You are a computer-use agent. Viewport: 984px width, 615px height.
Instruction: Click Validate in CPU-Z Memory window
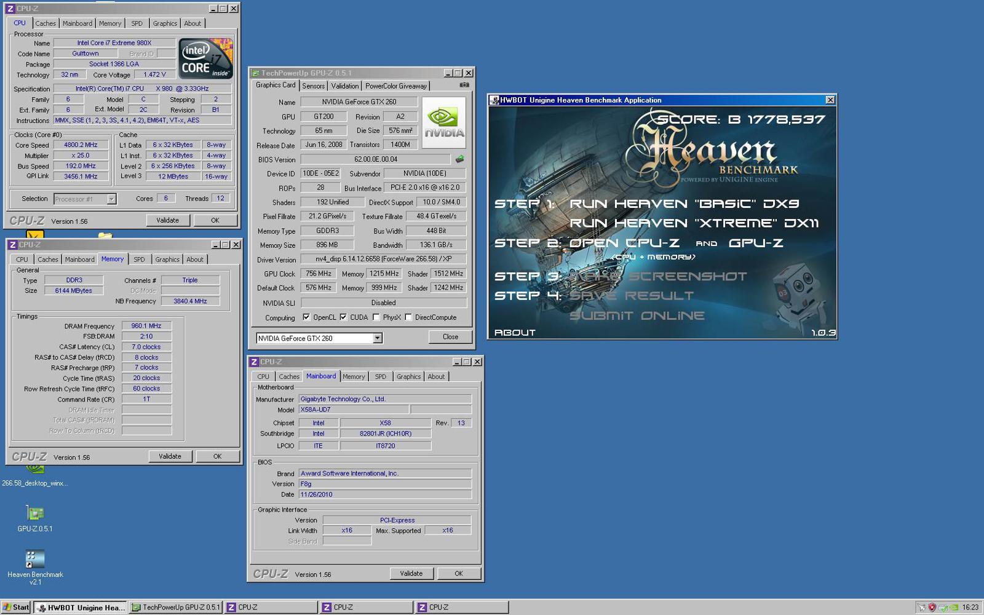tap(170, 456)
